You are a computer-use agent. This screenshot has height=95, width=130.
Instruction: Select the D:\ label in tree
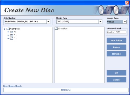[x=15, y=39]
